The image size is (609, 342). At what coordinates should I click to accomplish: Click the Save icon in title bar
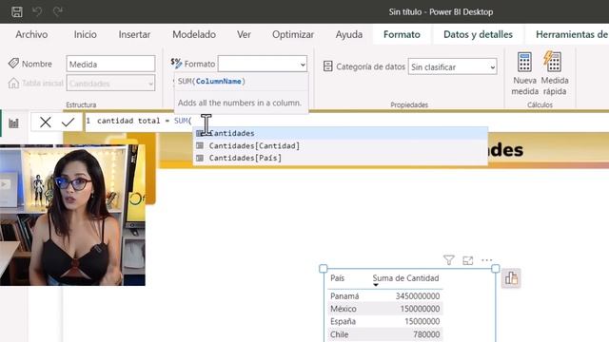coord(17,11)
